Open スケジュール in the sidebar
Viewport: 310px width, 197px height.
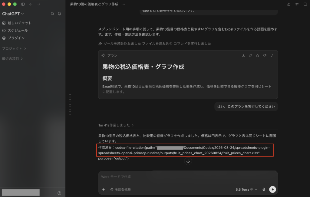[15, 31]
